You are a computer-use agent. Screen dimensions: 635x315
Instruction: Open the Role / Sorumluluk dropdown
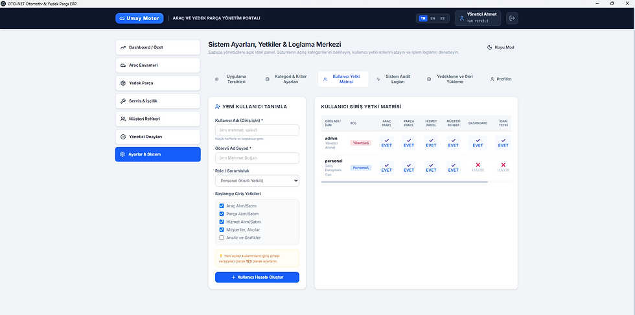257,181
